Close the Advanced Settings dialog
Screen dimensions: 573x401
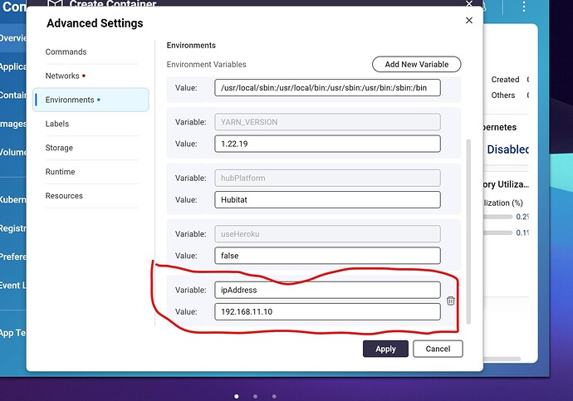point(469,21)
